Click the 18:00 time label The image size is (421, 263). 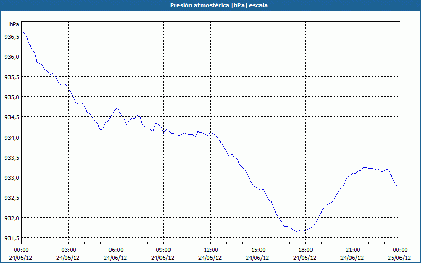pos(306,250)
